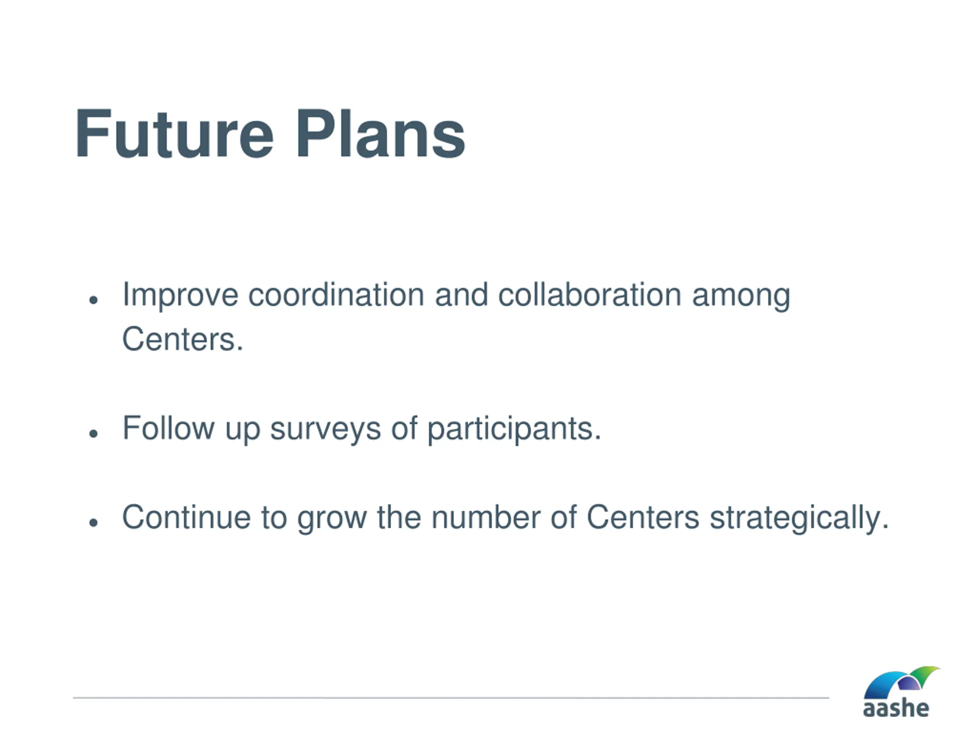This screenshot has height=732, width=976.
Task: Select the "Follow up surveys of participants." bullet
Action: 361,428
